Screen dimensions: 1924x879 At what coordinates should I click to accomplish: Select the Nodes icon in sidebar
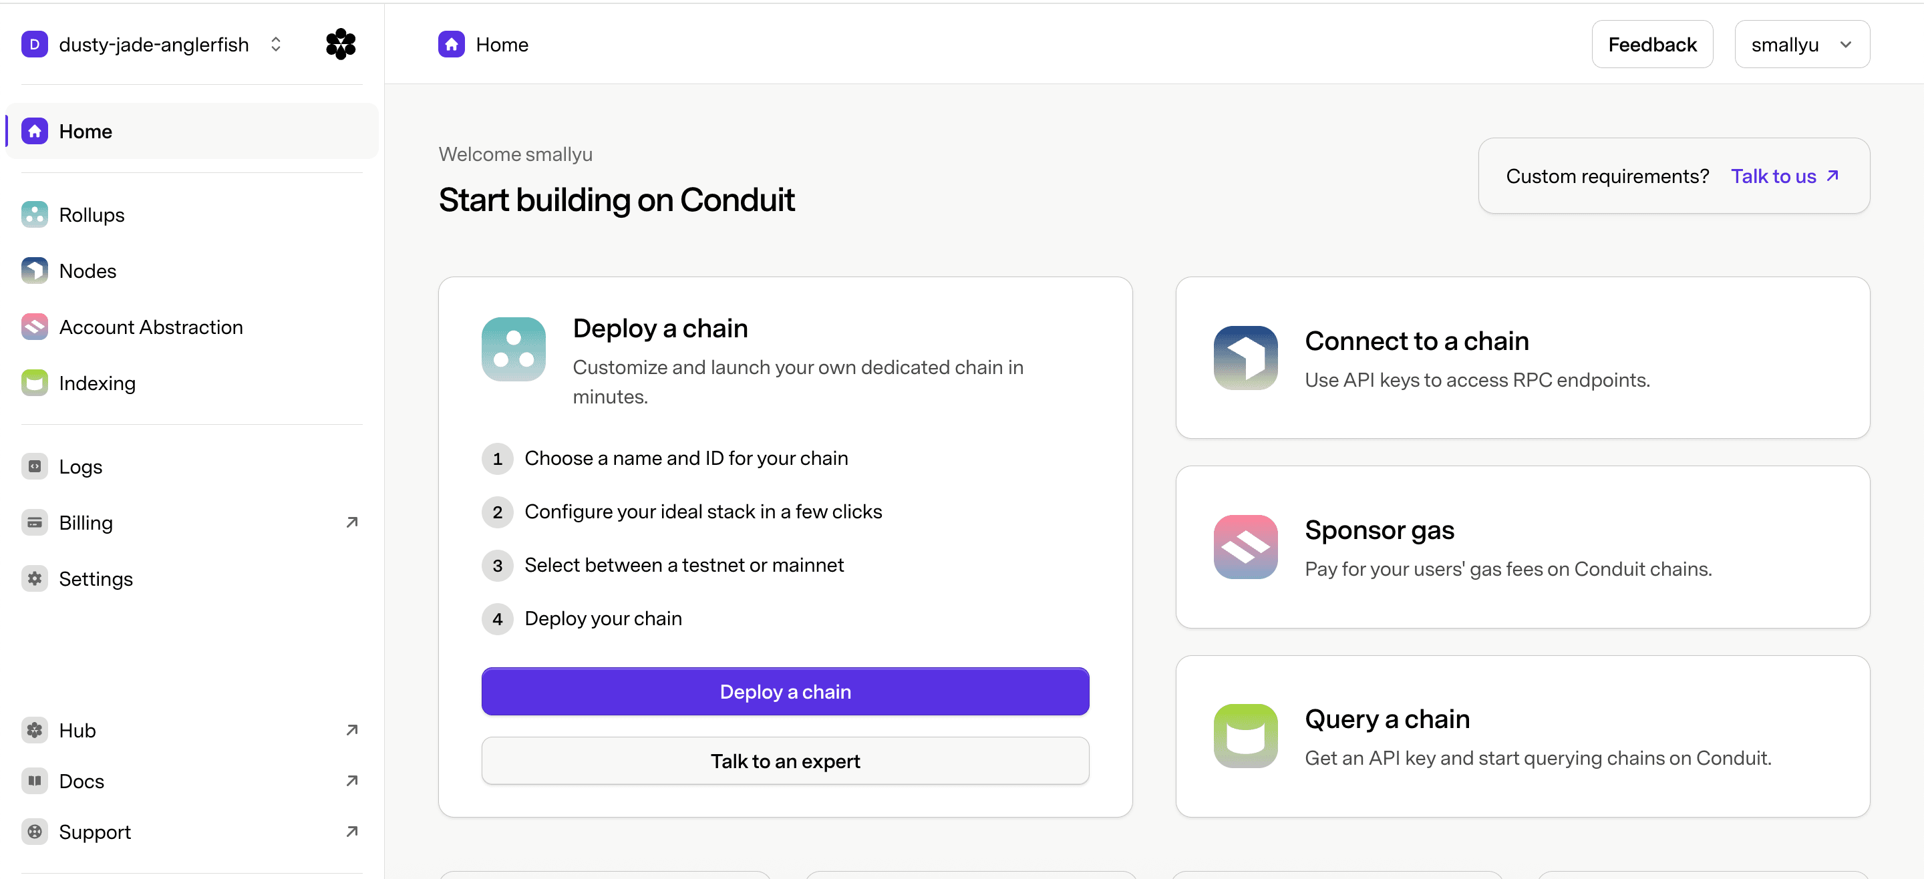[34, 271]
